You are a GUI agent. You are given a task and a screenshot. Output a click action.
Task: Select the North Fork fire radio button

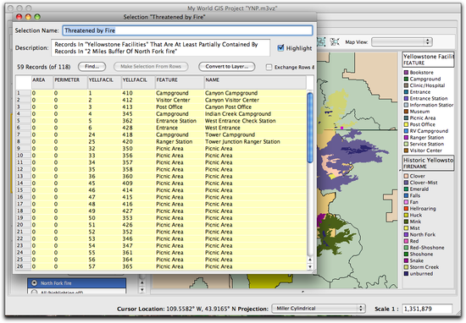34,283
